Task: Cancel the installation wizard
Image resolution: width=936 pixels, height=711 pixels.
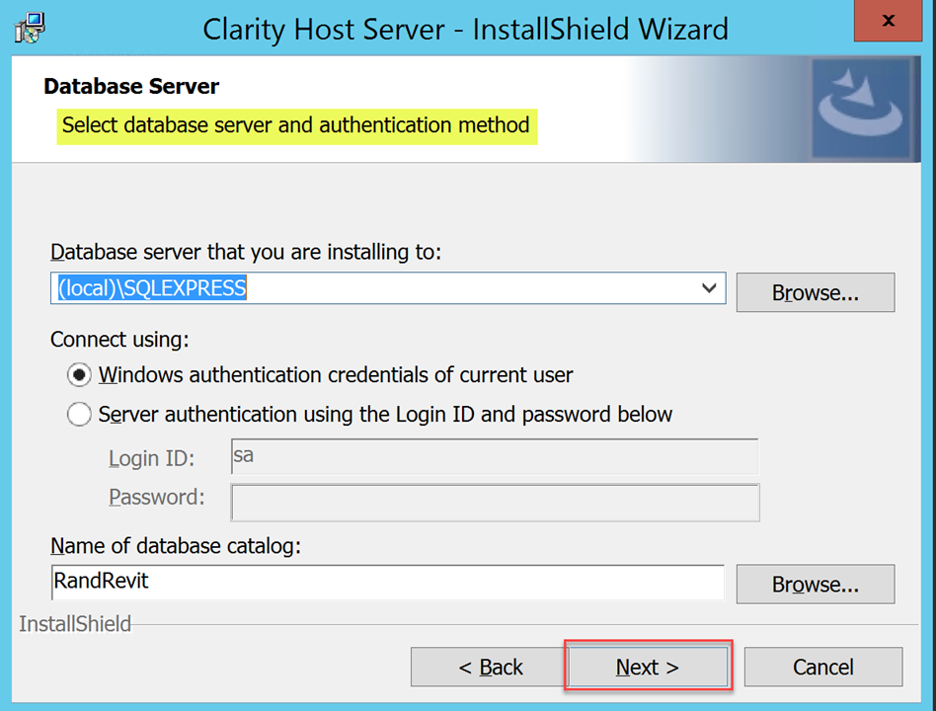Action: [x=822, y=668]
